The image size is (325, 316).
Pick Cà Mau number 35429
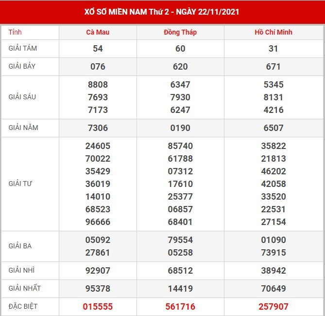coord(98,171)
